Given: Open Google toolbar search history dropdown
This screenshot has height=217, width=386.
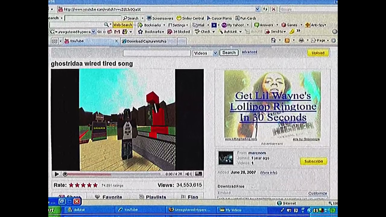Looking at the screenshot, I should [x=93, y=32].
